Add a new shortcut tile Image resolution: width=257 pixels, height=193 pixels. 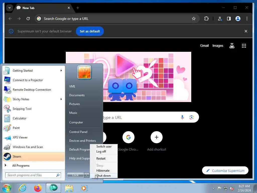pyautogui.click(x=157, y=141)
